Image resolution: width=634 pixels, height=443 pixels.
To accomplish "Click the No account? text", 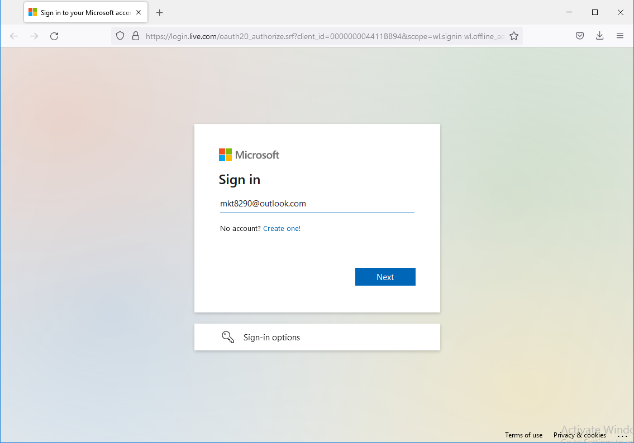I will [240, 229].
